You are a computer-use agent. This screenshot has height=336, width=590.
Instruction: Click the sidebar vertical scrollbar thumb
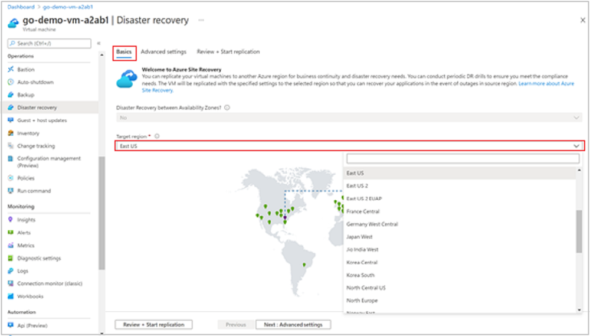[102, 213]
